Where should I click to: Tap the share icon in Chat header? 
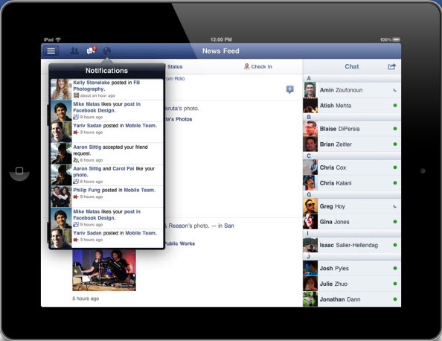coord(392,66)
